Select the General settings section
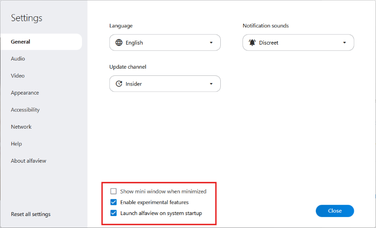The width and height of the screenshot is (376, 228). click(21, 42)
